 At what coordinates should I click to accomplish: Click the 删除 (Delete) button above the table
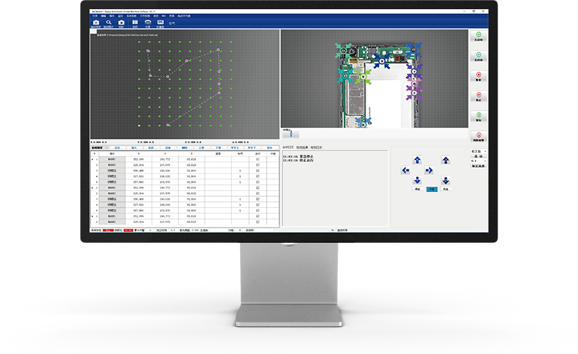pos(184,148)
